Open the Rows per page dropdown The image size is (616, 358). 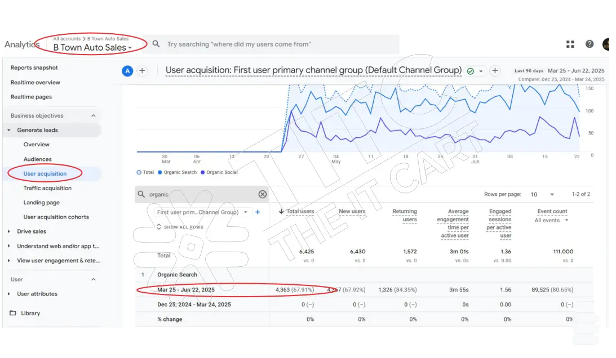pyautogui.click(x=542, y=194)
